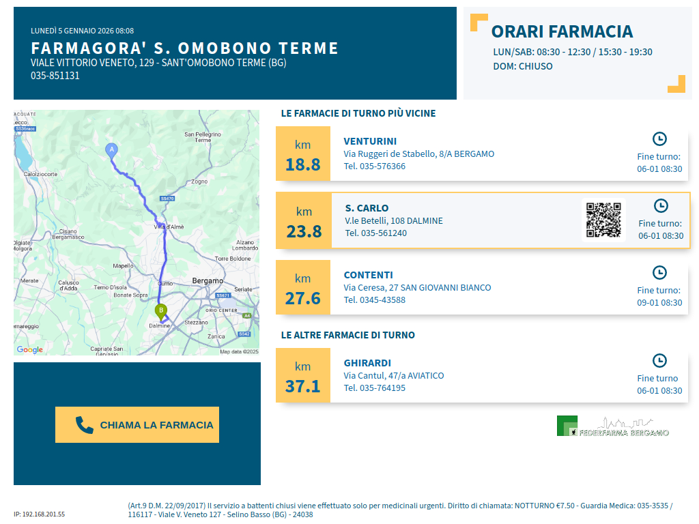The image size is (699, 524).
Task: Click the clock icon in S. Carlo row
Action: tap(661, 206)
